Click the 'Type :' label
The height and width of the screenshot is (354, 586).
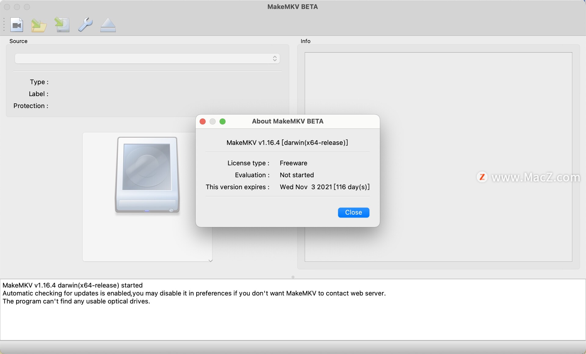pos(39,82)
